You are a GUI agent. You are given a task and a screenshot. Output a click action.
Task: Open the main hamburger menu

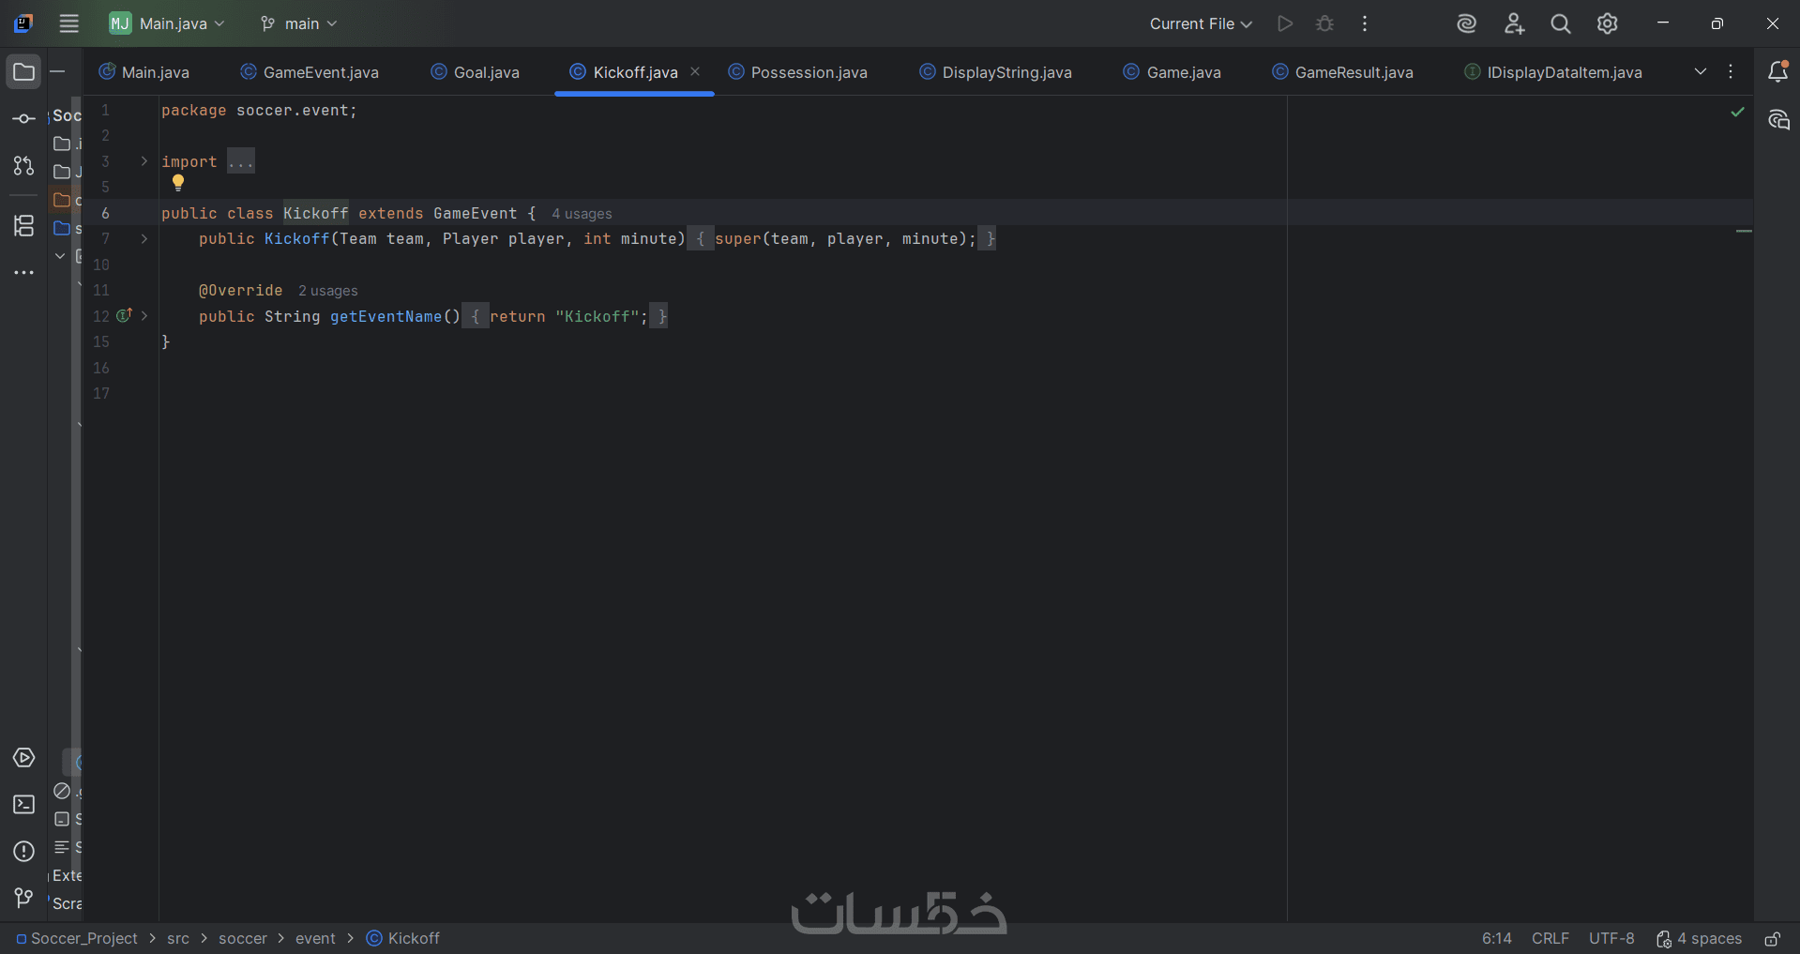(69, 23)
